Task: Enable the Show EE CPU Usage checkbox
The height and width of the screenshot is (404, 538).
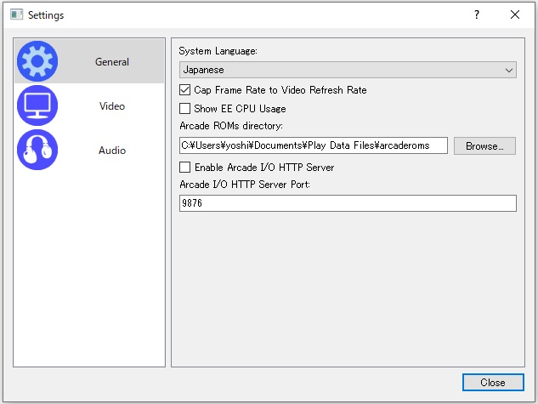Action: pyautogui.click(x=185, y=108)
